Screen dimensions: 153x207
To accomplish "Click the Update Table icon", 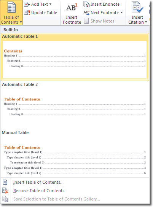I will 27,13.
